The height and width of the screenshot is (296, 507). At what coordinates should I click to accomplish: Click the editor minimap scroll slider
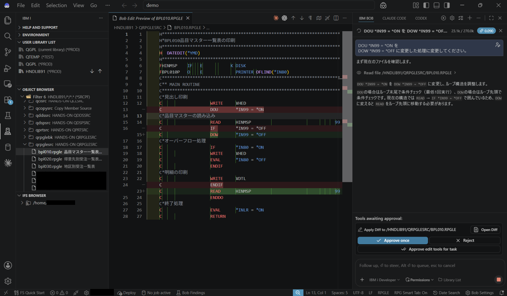pos(347,107)
